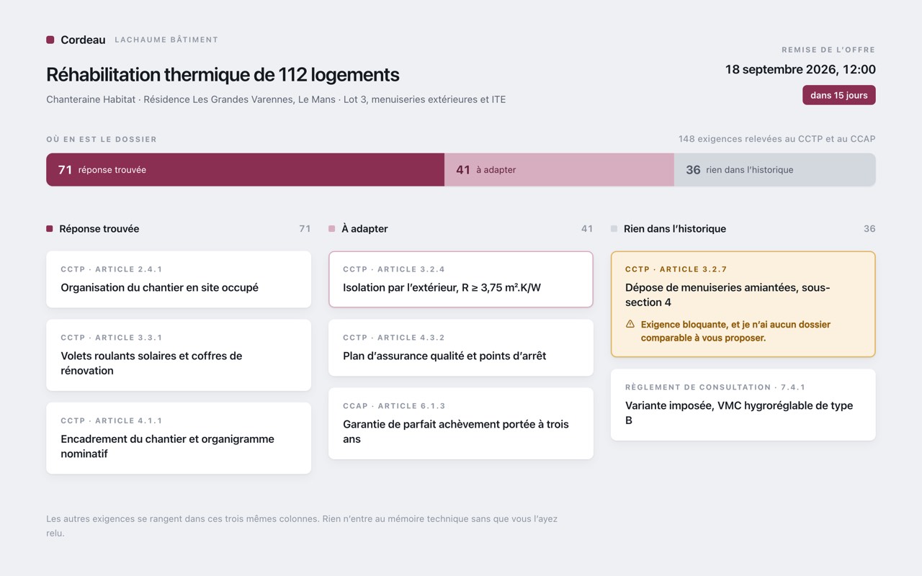Select the "36 rien dans l'historique" segment

pos(775,170)
